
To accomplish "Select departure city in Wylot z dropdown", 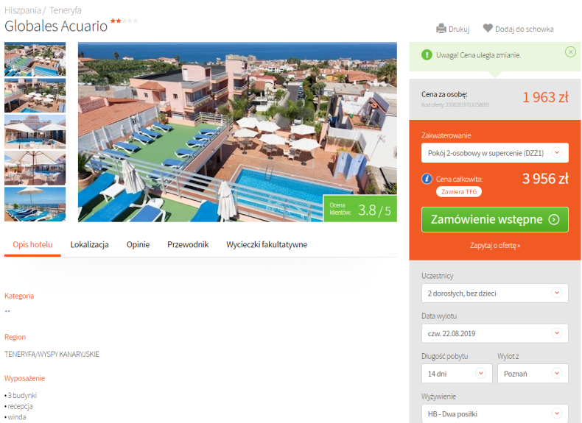I will pyautogui.click(x=533, y=373).
